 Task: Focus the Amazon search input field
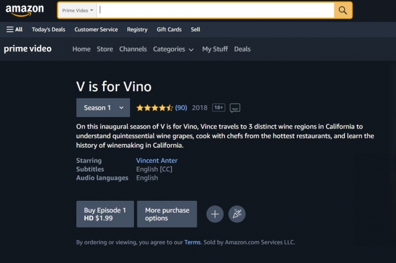215,10
